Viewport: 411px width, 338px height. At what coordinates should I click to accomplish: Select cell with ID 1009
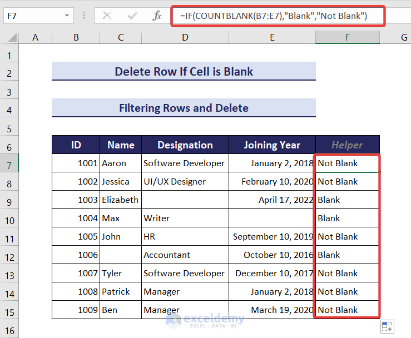pyautogui.click(x=76, y=310)
